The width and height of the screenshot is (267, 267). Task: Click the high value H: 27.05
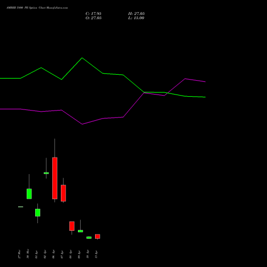136,14
